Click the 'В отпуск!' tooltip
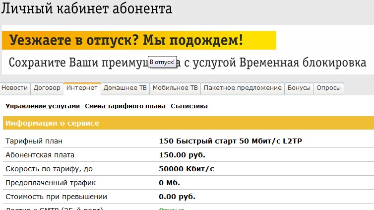374x210 pixels. tap(162, 62)
